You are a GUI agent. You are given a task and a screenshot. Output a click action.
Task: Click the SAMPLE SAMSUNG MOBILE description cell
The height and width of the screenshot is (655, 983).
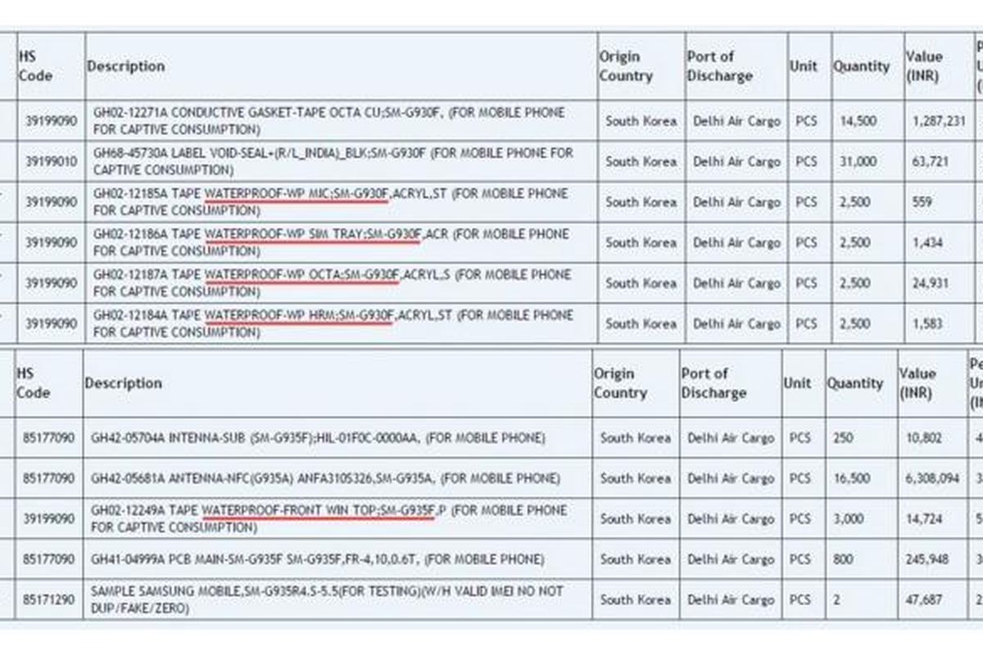(328, 599)
